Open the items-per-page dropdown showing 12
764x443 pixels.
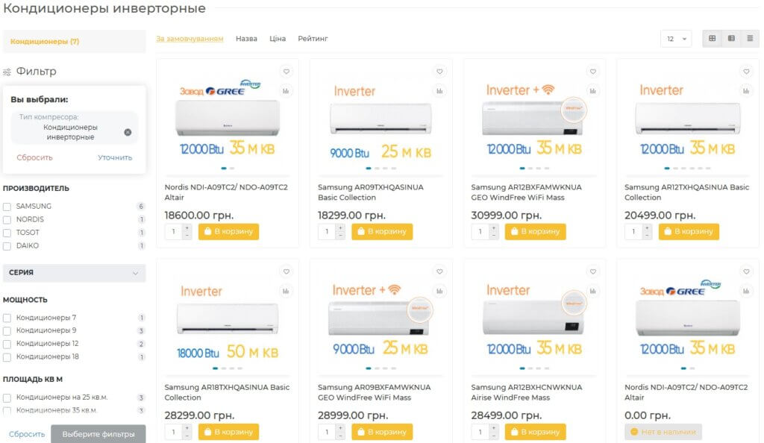click(676, 39)
